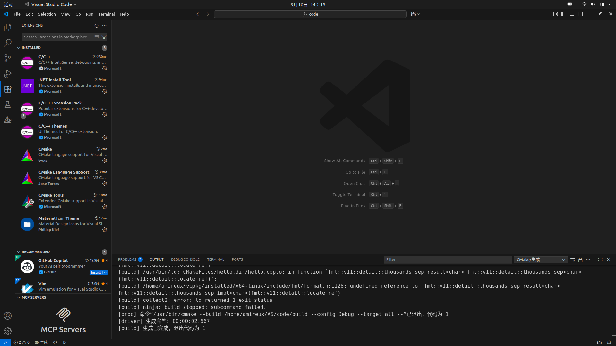The width and height of the screenshot is (616, 346).
Task: Open the Explorer view in activity bar
Action: click(8, 28)
